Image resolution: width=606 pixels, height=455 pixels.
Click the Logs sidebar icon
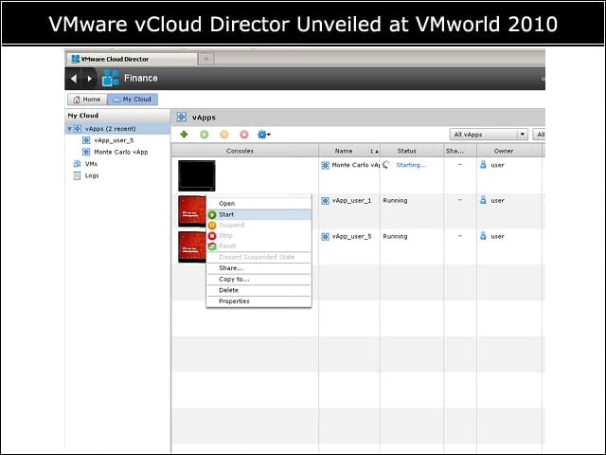77,175
